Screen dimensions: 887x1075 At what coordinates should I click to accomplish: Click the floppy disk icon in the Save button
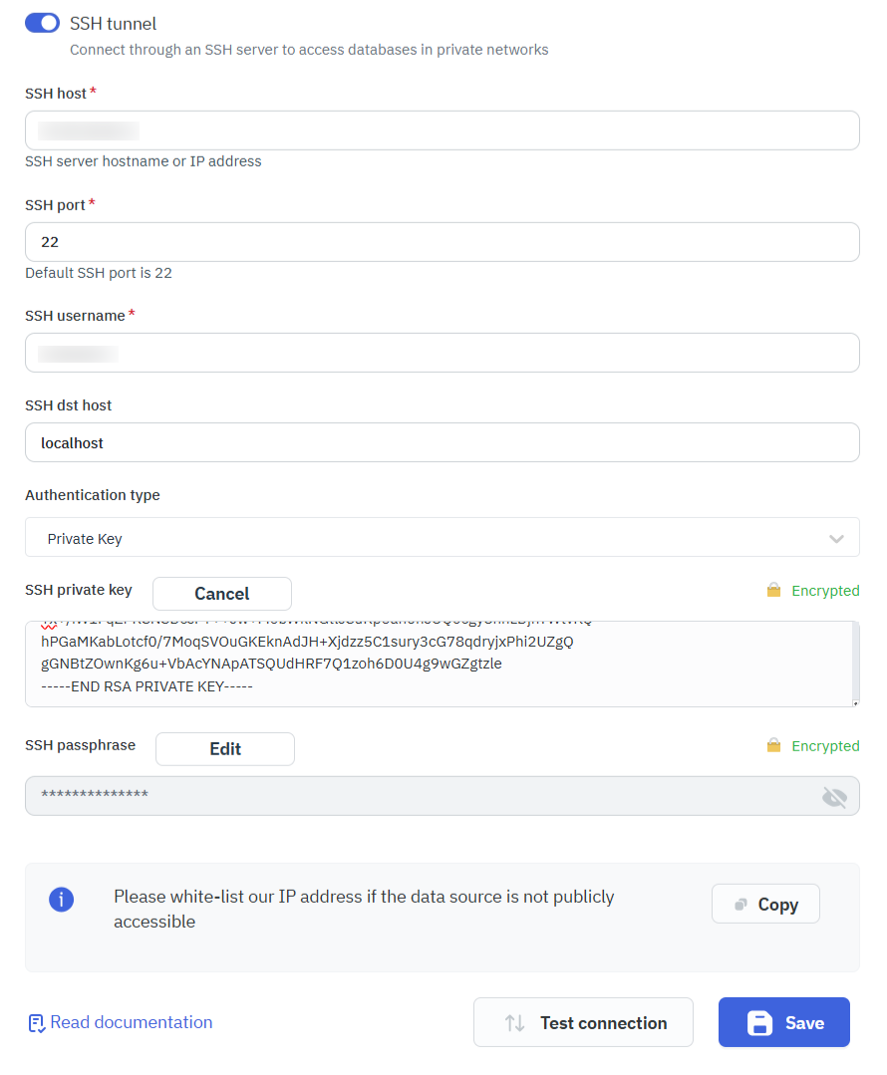[760, 1021]
